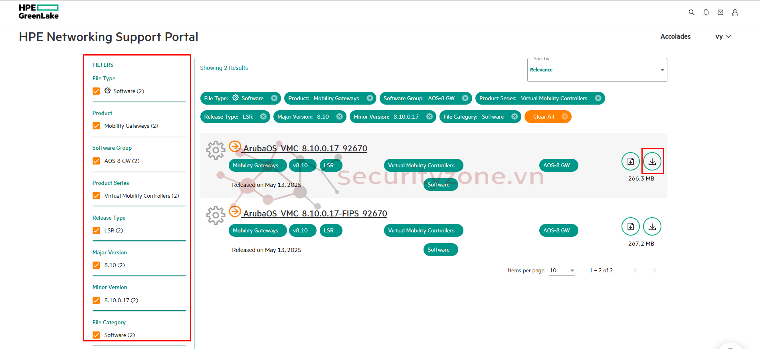The height and width of the screenshot is (349, 760).
Task: Click v8.10 tag on ArubaOS_VMC_8.10.0.17_92670
Action: [303, 165]
